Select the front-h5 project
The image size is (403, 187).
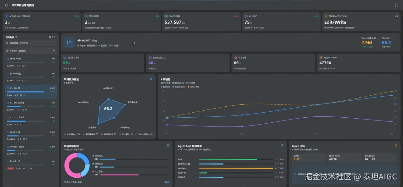tap(31, 165)
